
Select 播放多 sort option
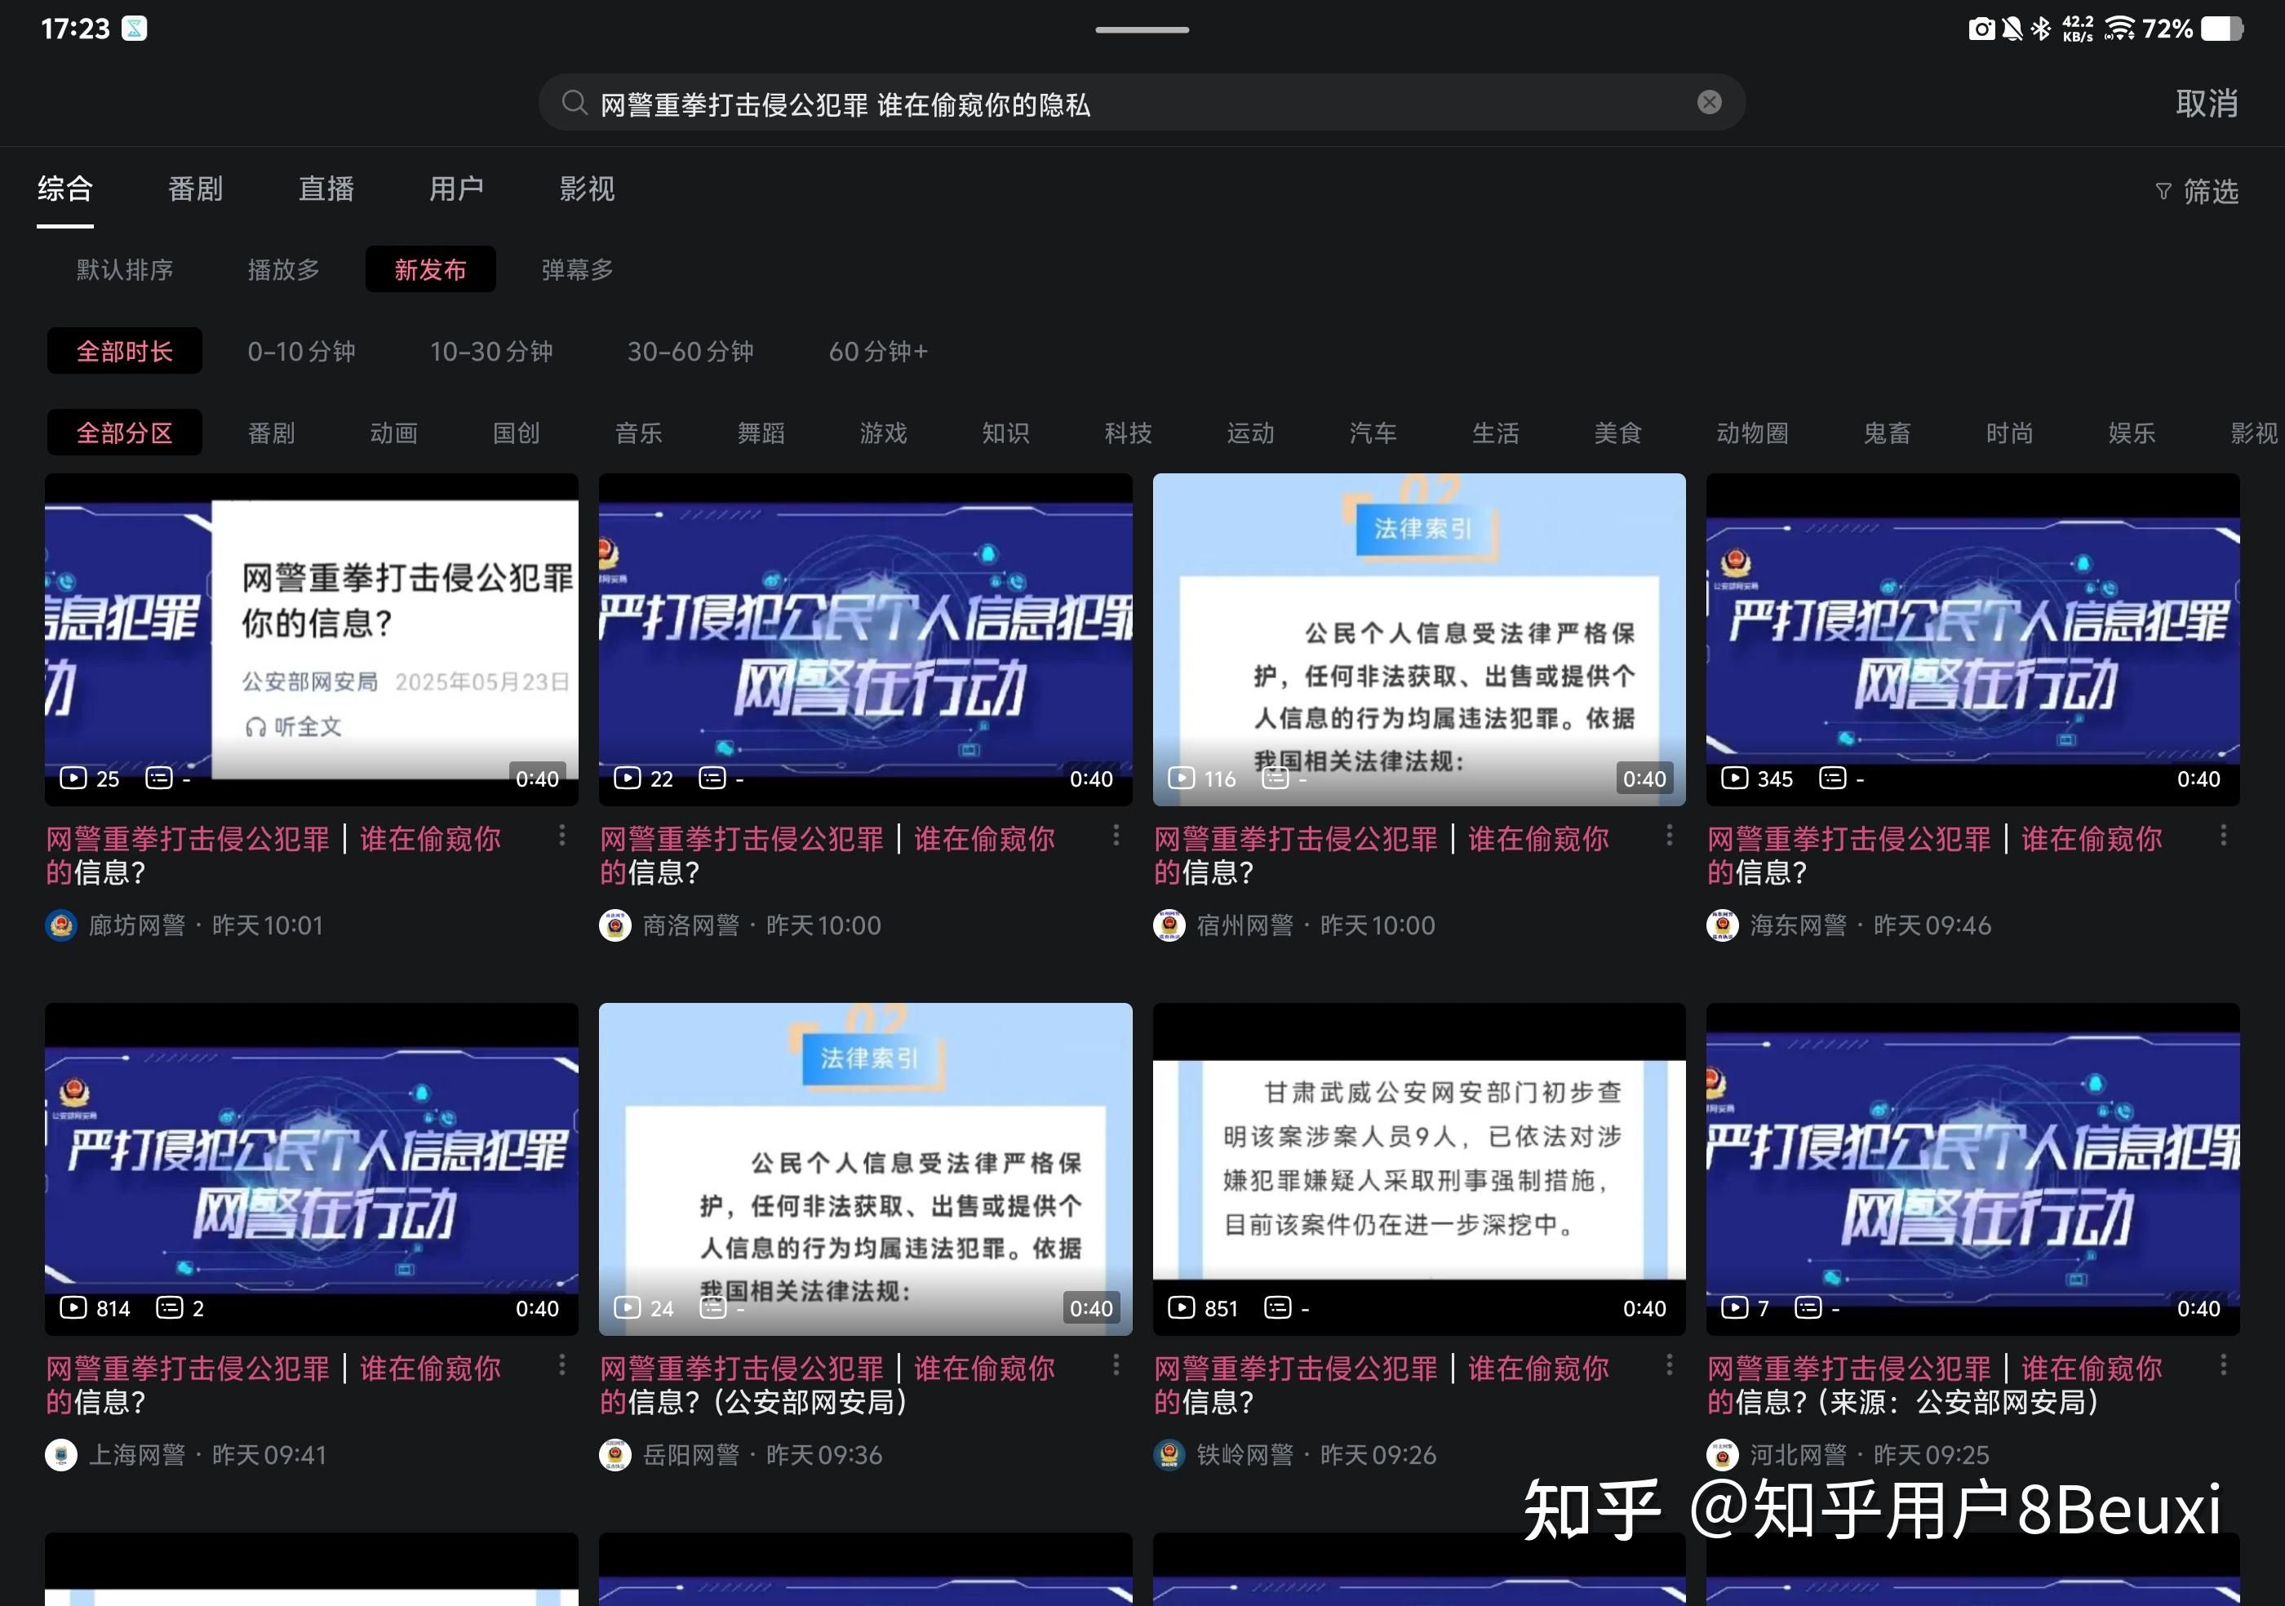(284, 269)
